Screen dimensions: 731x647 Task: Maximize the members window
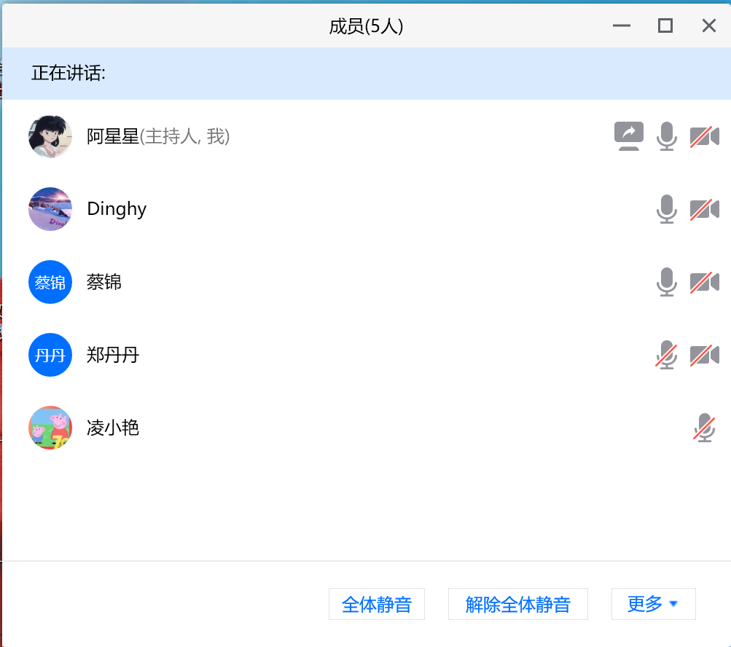[x=665, y=26]
